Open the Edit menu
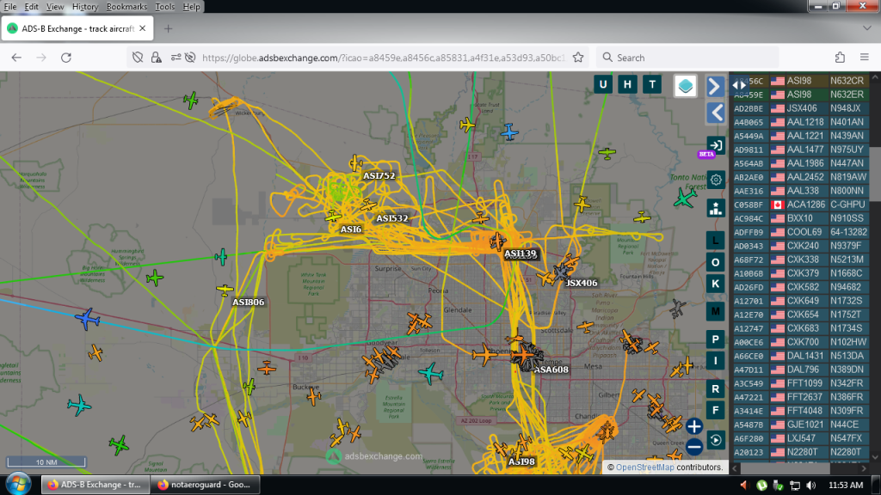 tap(32, 7)
